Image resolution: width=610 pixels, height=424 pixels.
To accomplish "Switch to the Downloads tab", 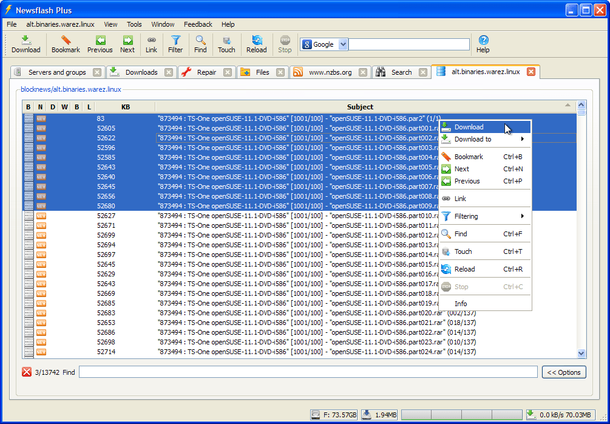I will (141, 72).
